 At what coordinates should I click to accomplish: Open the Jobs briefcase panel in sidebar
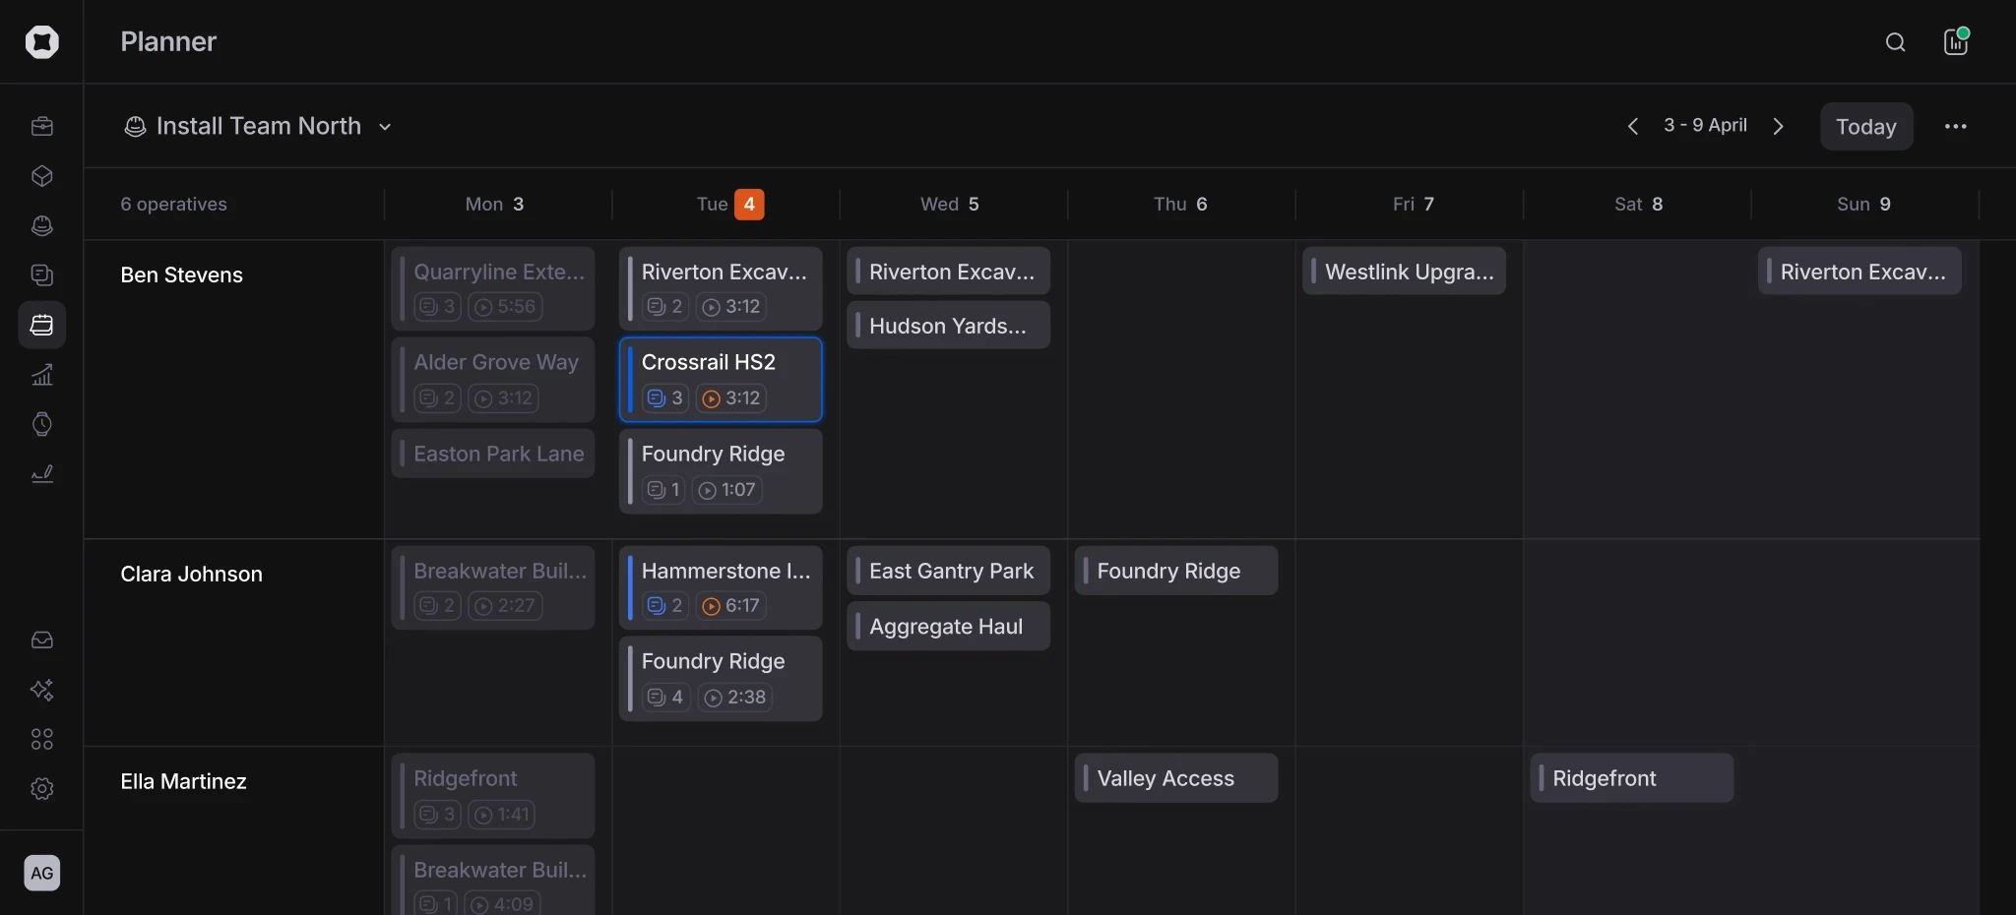(x=41, y=126)
